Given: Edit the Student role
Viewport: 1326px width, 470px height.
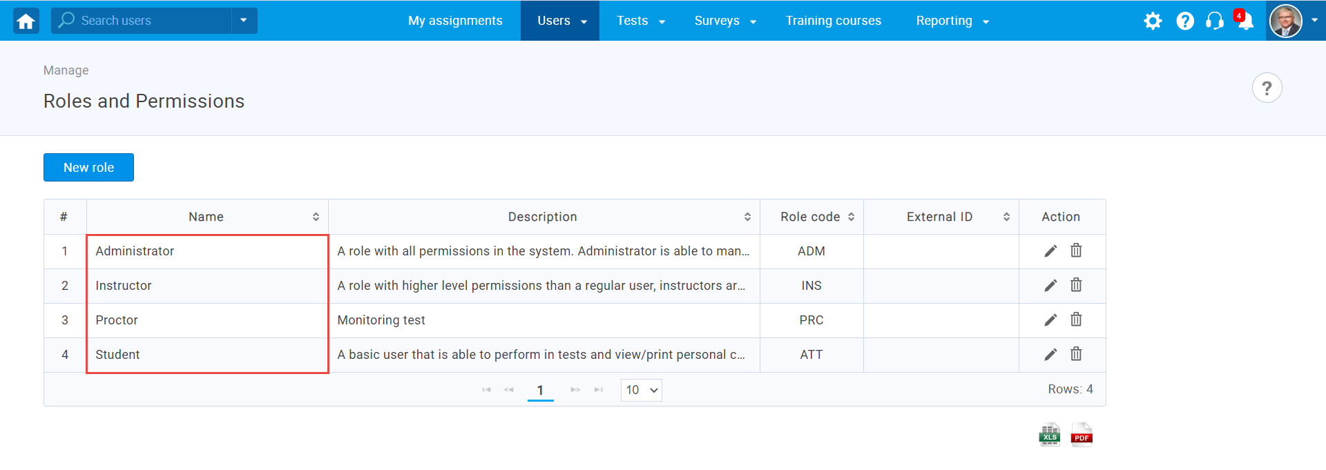Looking at the screenshot, I should tap(1050, 355).
